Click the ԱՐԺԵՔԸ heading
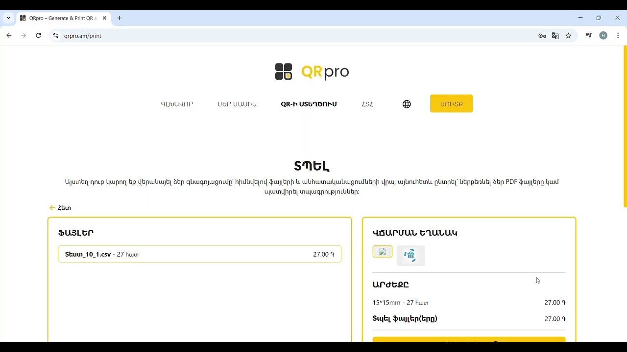This screenshot has height=352, width=627. pyautogui.click(x=390, y=285)
